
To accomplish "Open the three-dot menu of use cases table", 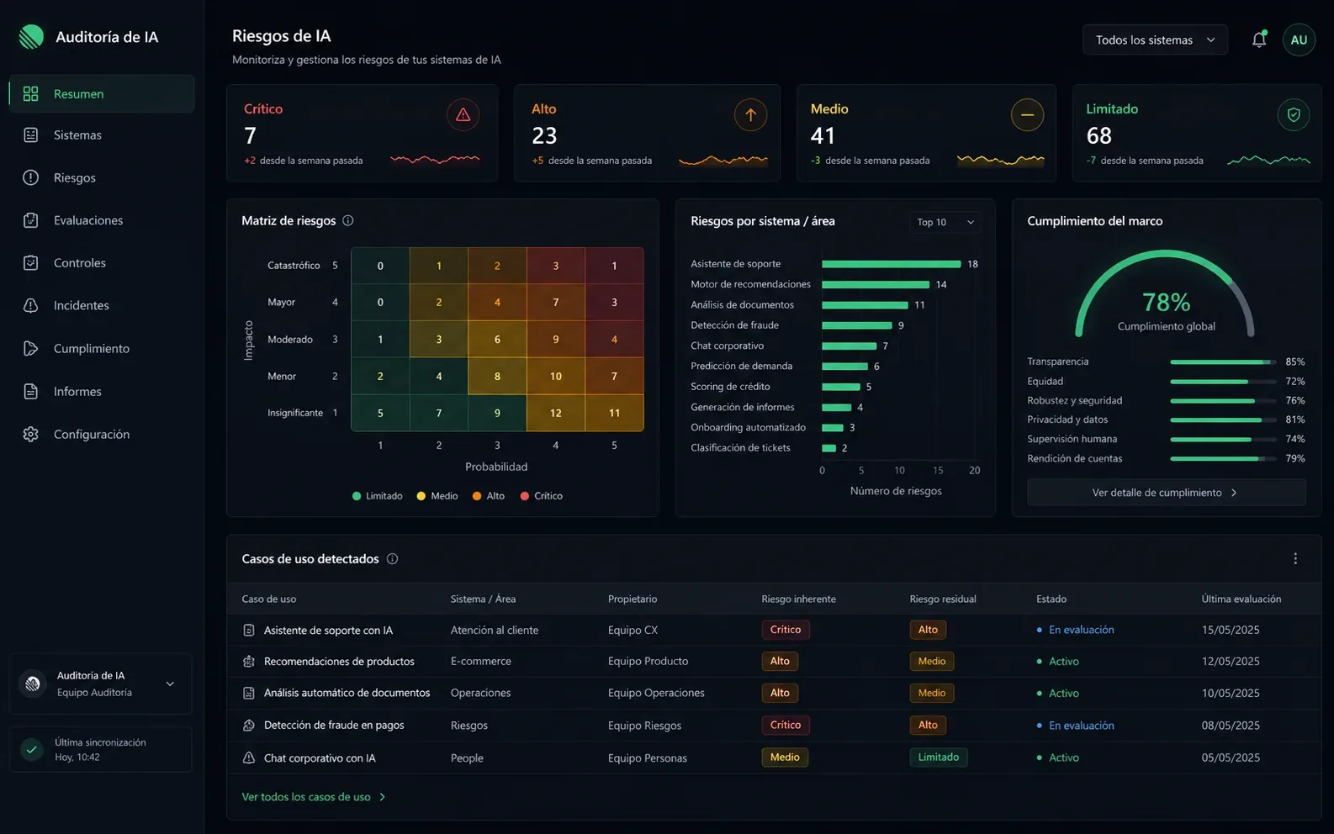I will click(x=1295, y=559).
